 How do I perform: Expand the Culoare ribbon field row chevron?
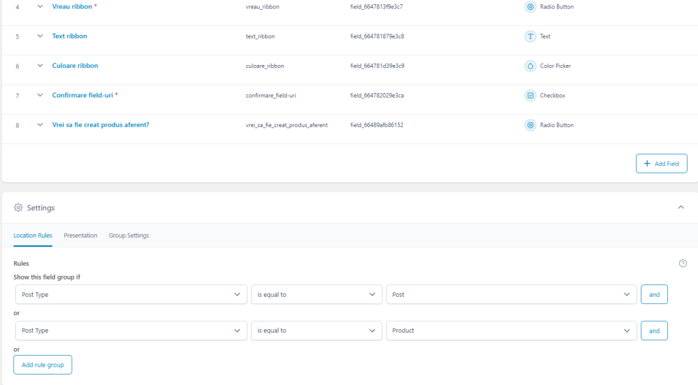(40, 66)
